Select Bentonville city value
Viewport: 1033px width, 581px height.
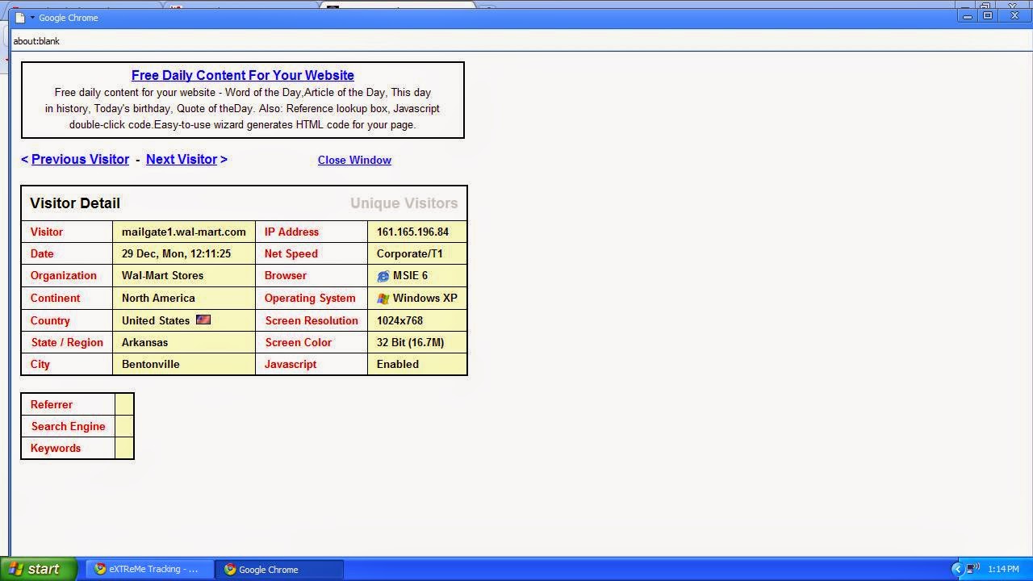click(x=150, y=364)
